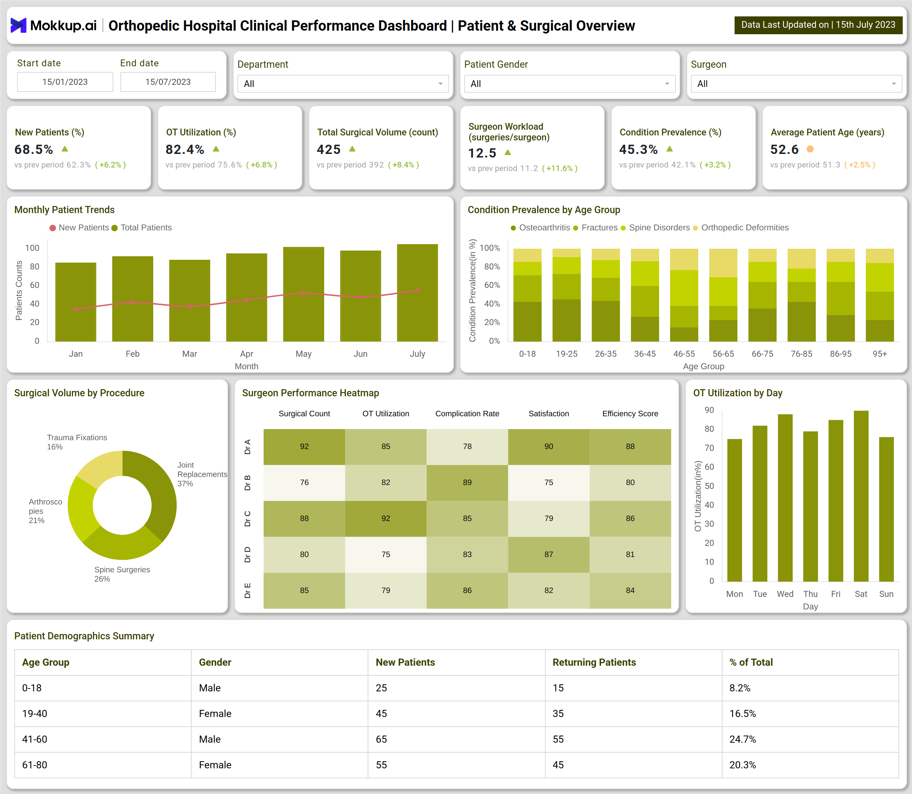Click the Total Surgical Volume up-trend triangle

(352, 149)
